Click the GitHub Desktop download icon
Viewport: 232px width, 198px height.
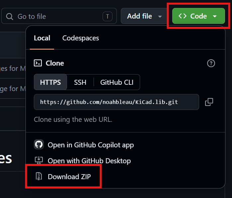[x=39, y=160]
